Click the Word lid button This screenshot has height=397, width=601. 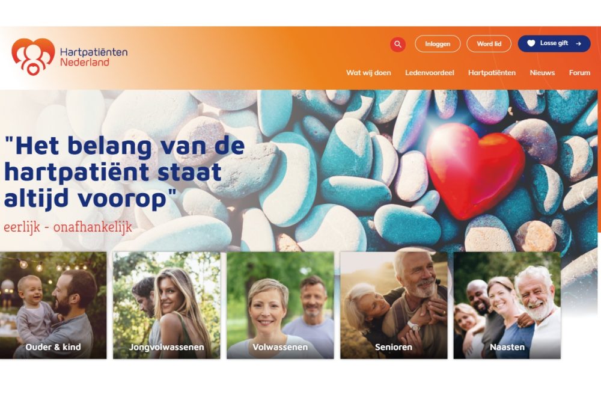489,44
